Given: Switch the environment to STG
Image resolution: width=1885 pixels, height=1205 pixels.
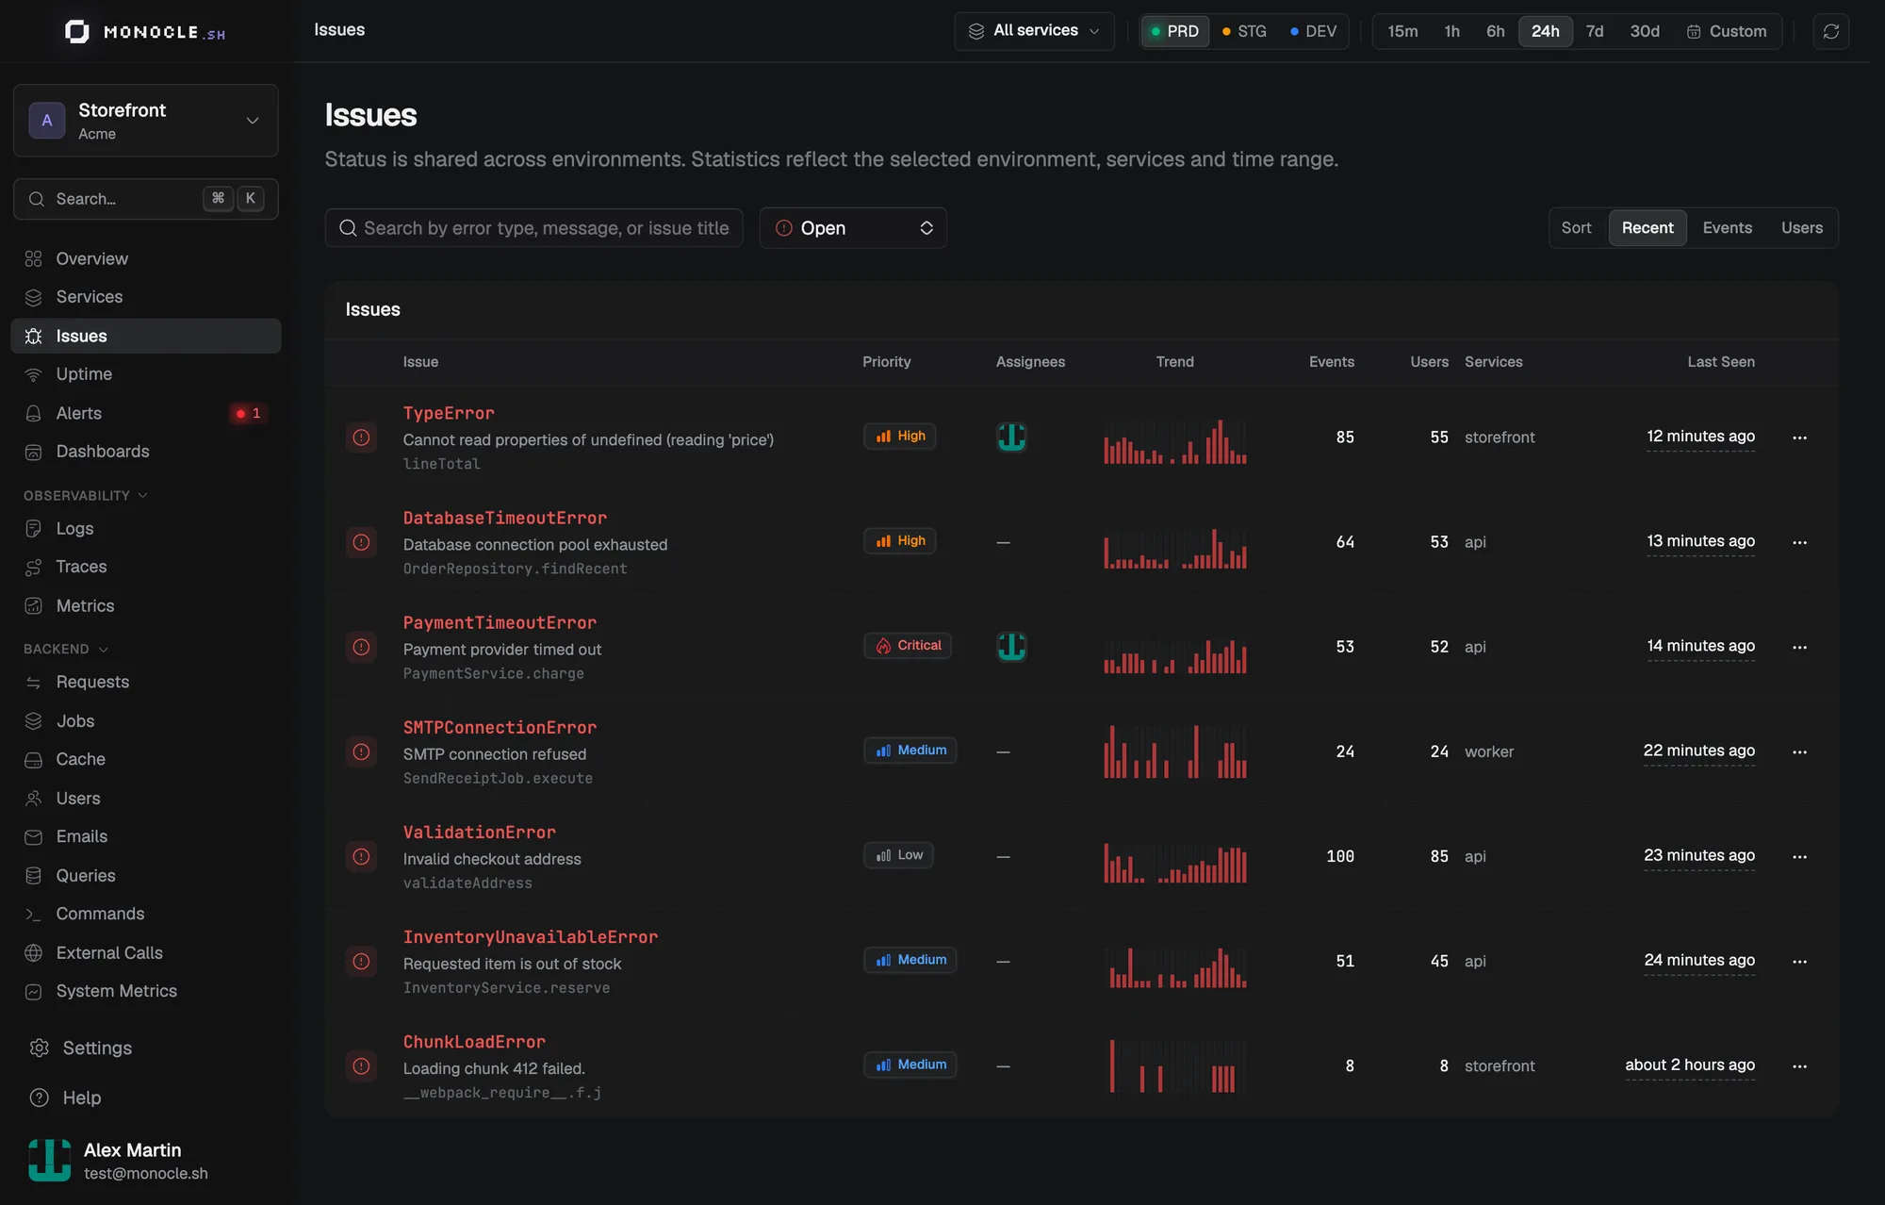Looking at the screenshot, I should click(1244, 31).
